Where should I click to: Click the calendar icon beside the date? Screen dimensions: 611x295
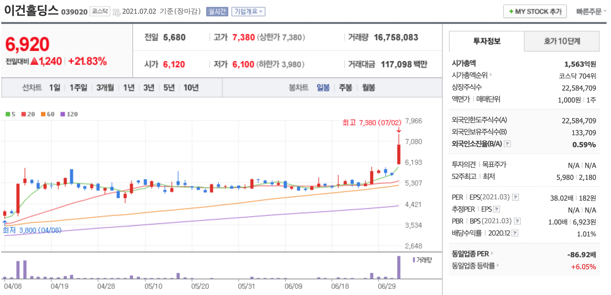click(x=116, y=12)
